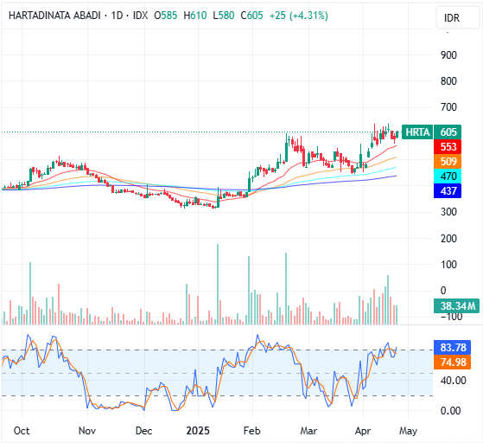Click the 800 price scale label
Image resolution: width=483 pixels, height=443 pixels.
tap(448, 81)
